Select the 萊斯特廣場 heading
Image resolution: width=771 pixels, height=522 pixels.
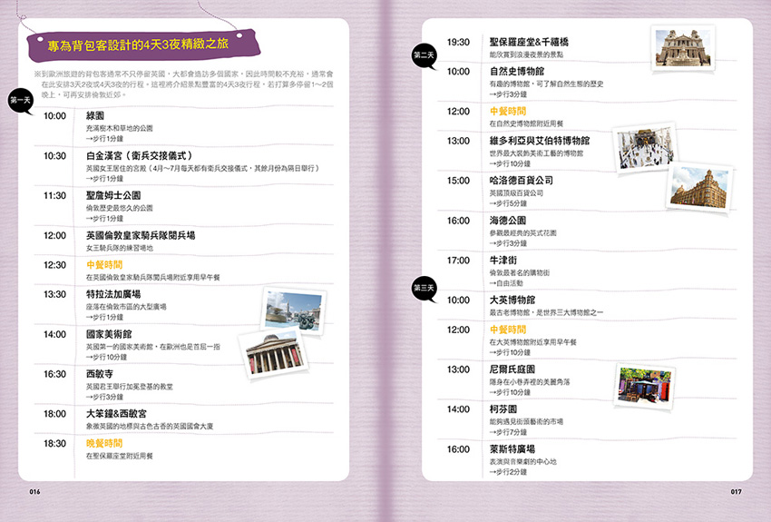[x=512, y=448]
